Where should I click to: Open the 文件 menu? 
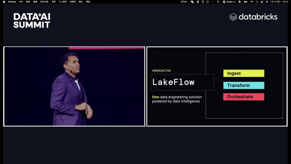tap(21, 2)
